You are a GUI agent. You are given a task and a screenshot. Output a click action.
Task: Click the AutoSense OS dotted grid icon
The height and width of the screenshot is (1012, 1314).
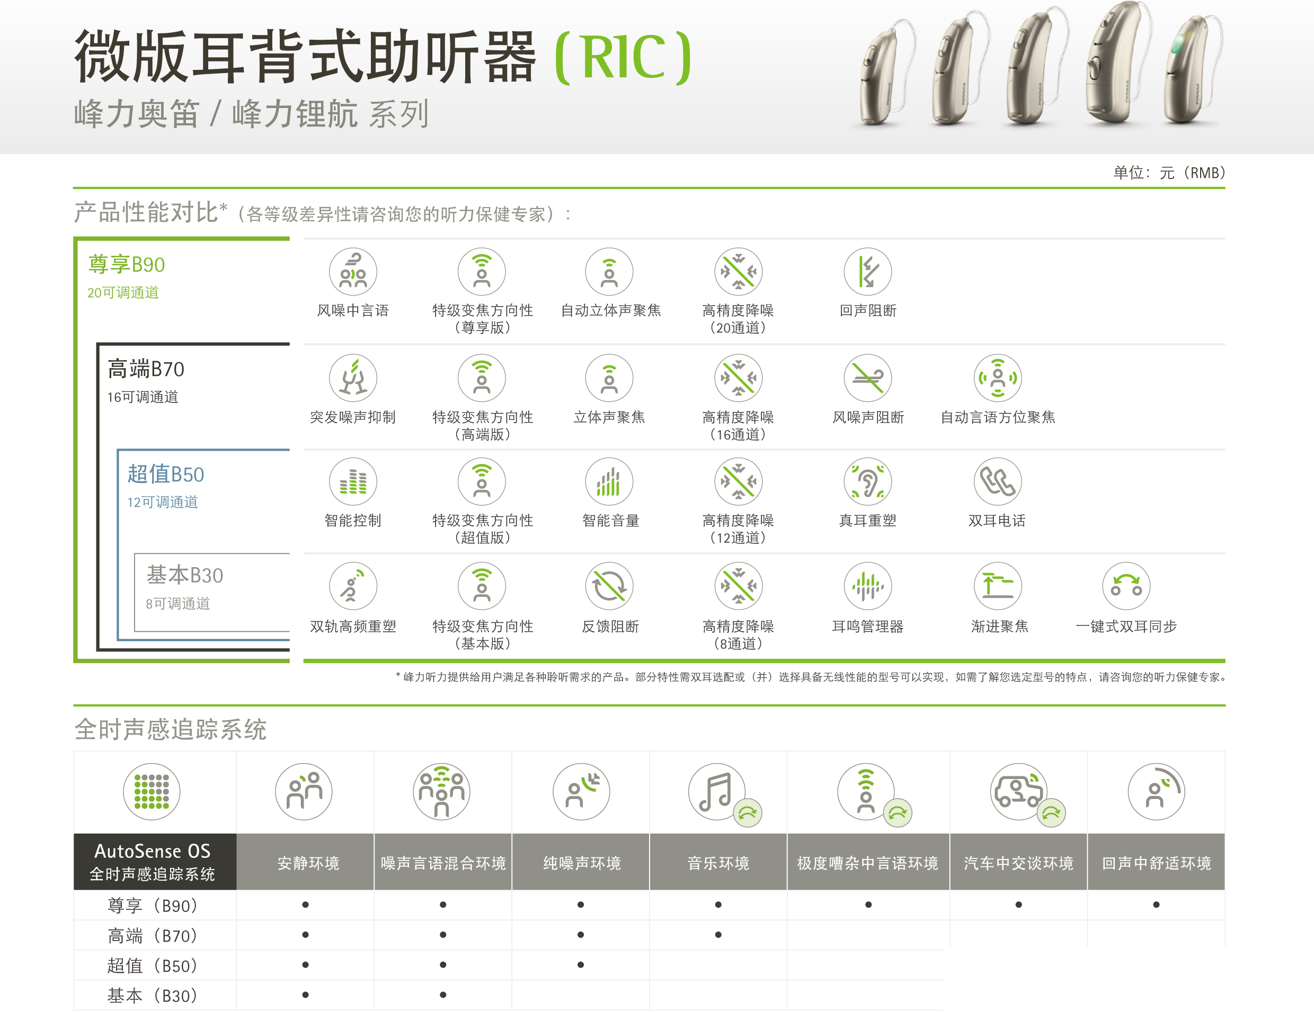coord(151,791)
